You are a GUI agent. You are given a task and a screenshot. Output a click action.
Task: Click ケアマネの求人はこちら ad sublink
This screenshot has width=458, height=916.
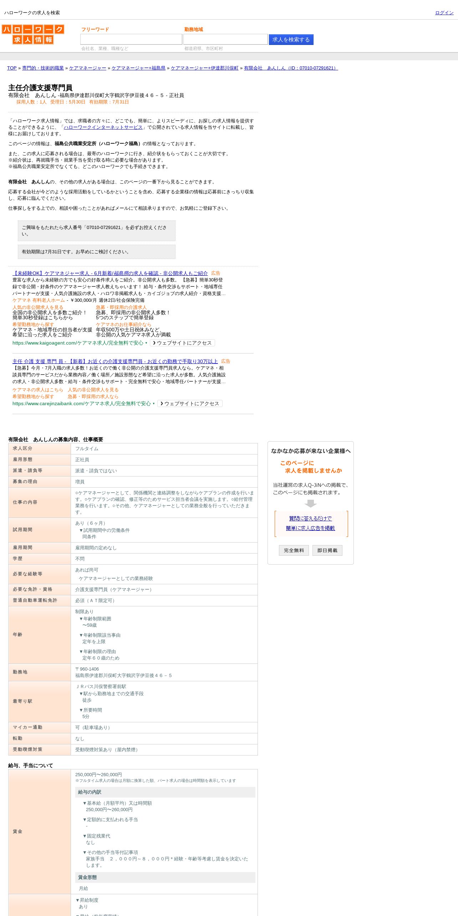38,390
